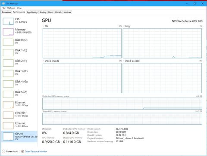Switch to the App history tab
207x156 pixels.
32,12
